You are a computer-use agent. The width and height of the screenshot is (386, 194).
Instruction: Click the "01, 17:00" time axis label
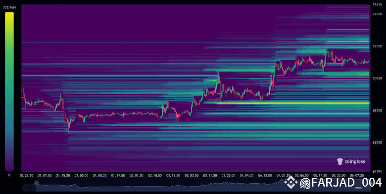coord(118,176)
